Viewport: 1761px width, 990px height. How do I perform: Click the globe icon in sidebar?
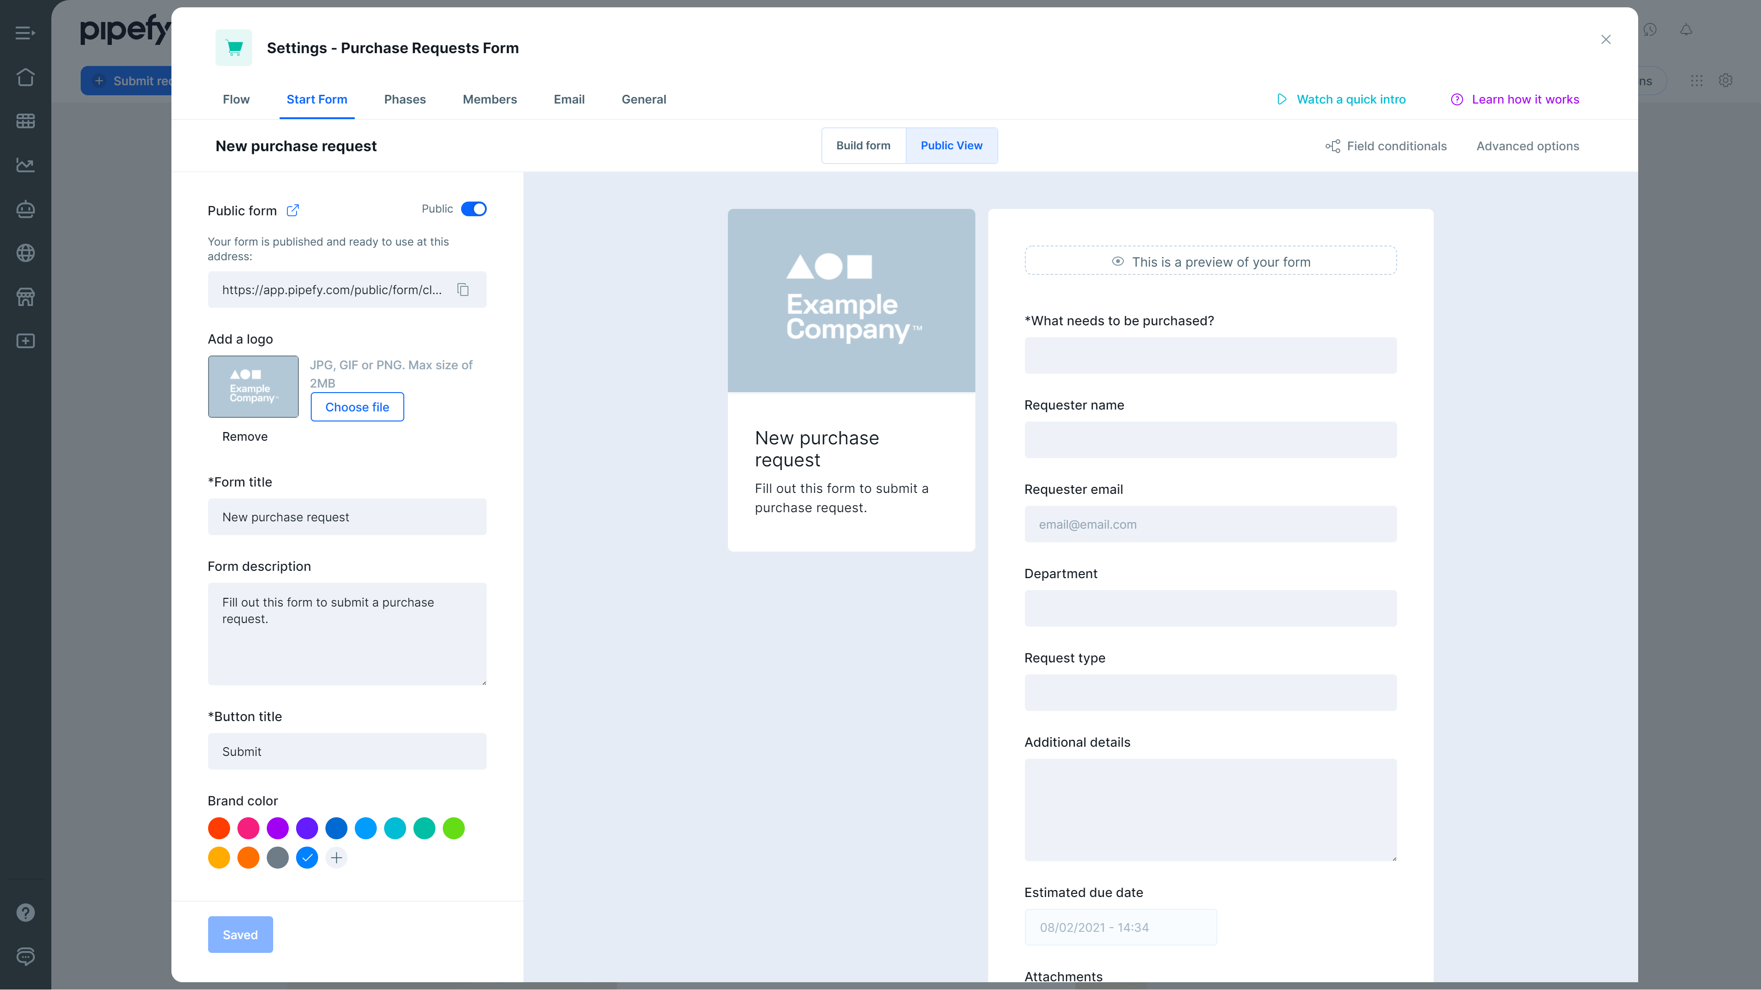click(25, 253)
